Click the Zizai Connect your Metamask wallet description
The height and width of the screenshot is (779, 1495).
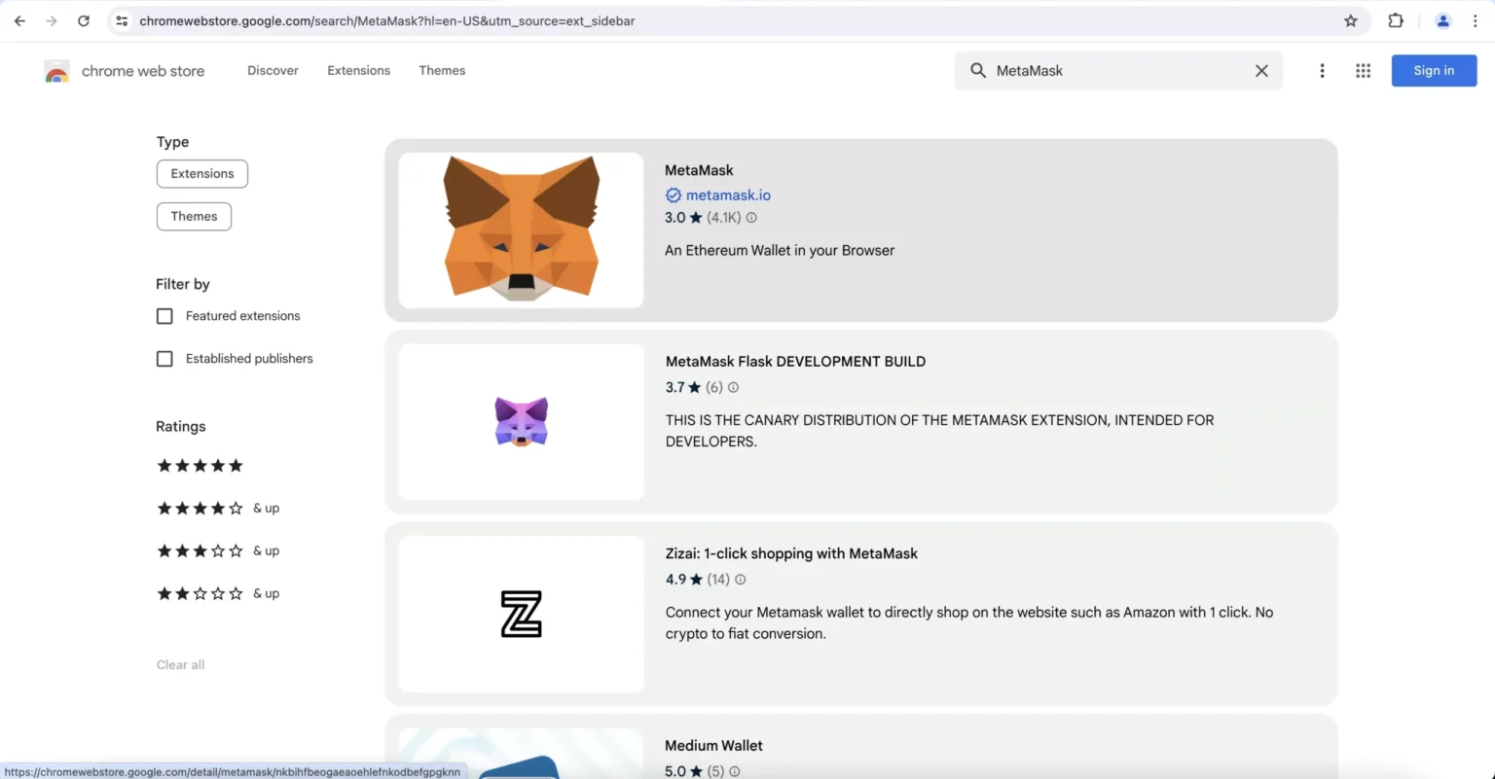click(969, 623)
